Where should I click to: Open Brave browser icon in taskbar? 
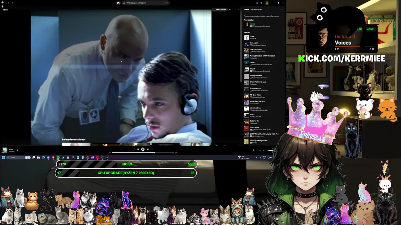tap(53, 157)
